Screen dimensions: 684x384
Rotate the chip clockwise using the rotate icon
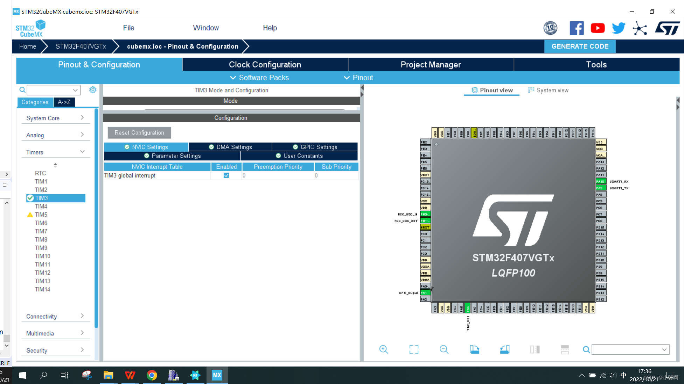[474, 349]
